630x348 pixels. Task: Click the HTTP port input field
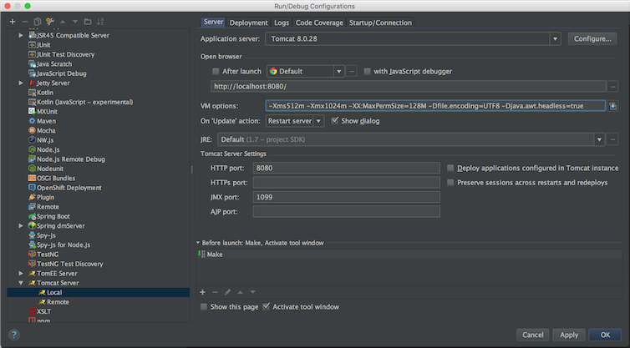(347, 168)
